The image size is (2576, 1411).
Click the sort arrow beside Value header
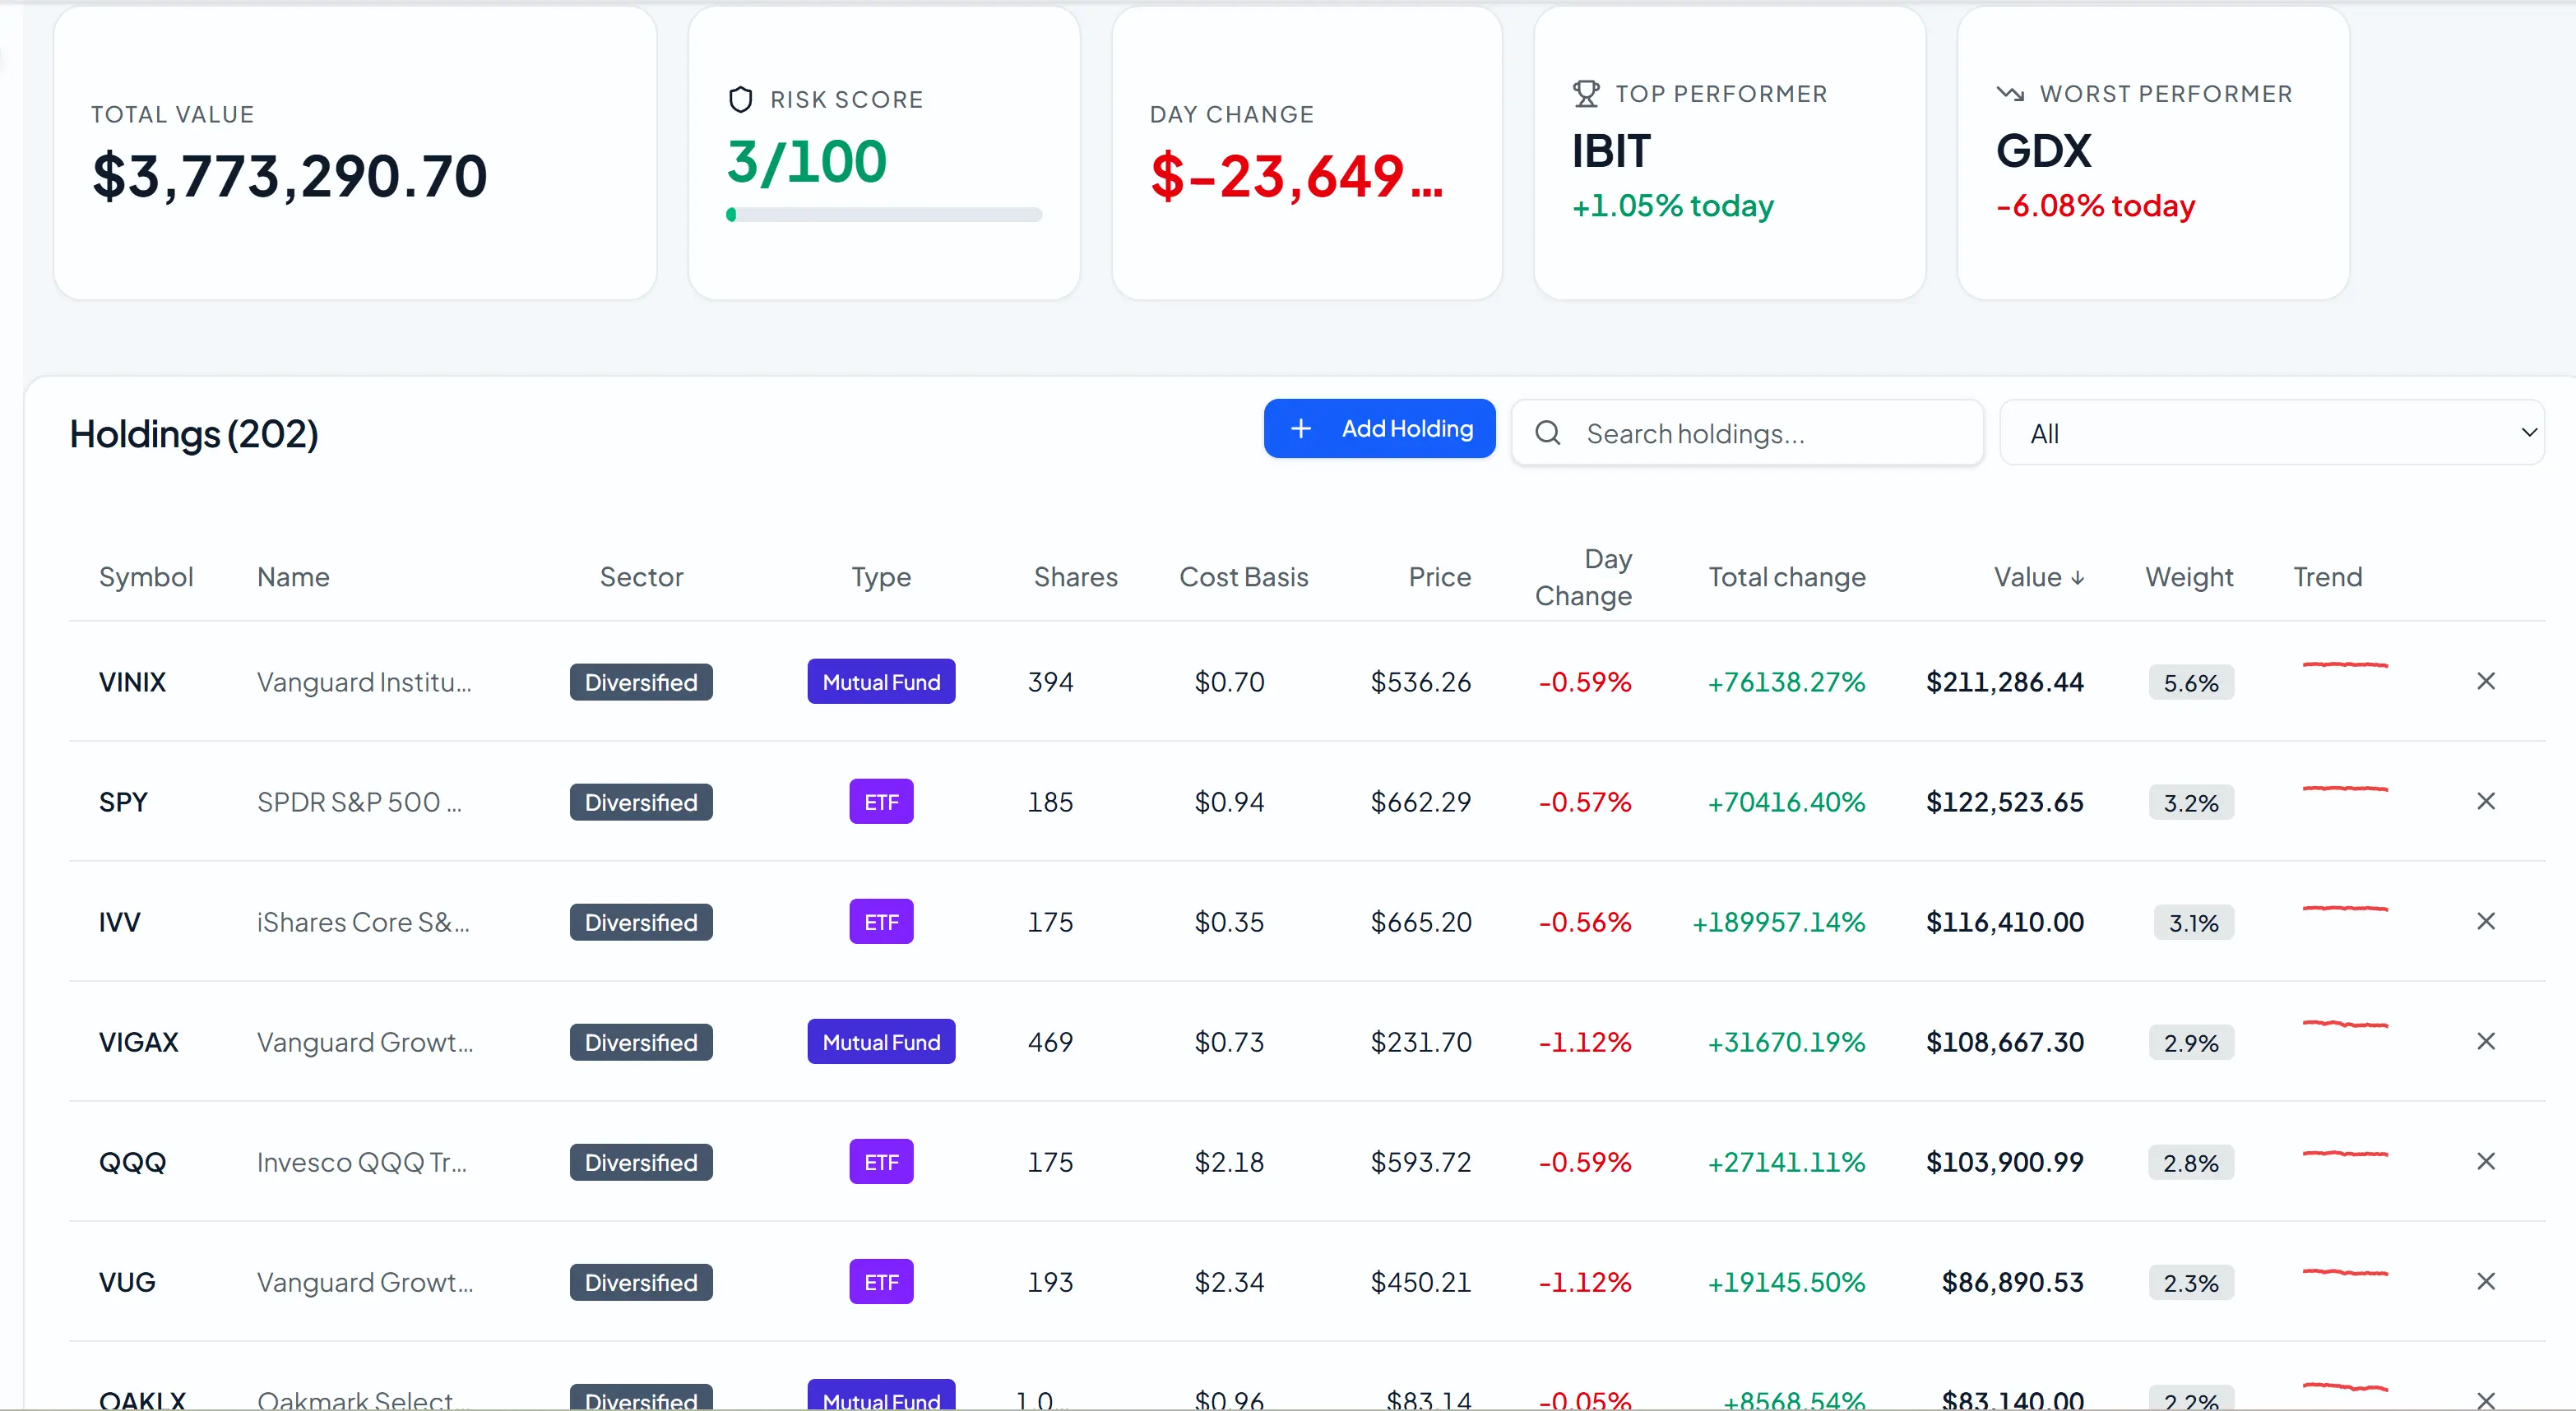(2077, 577)
